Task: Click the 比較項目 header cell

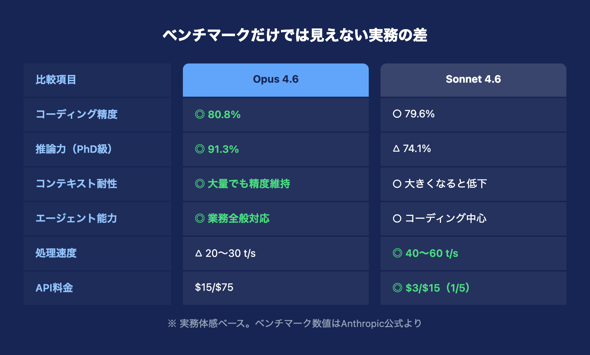Action: point(56,80)
